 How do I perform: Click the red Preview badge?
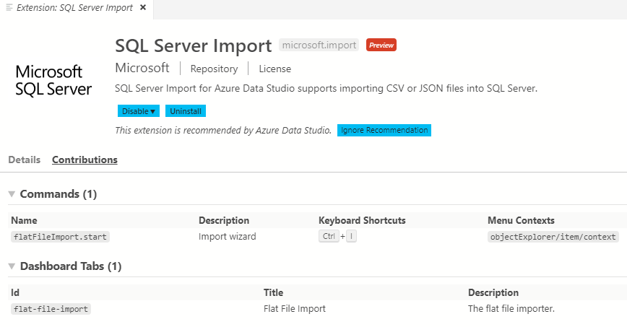[x=381, y=45]
